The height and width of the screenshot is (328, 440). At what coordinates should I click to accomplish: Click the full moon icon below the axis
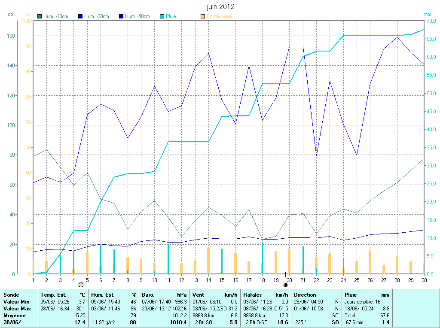click(81, 285)
